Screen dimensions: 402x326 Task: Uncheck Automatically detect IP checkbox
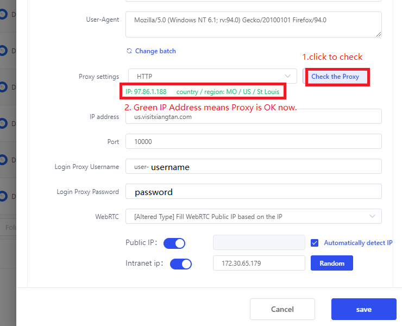coord(315,243)
